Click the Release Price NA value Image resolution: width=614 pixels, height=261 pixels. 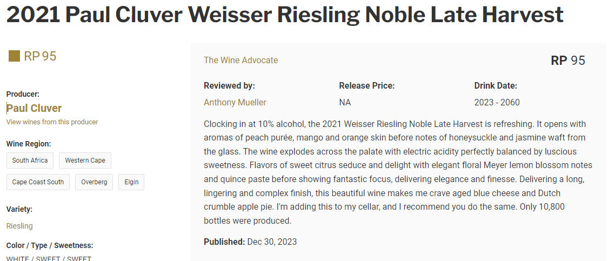[x=344, y=103]
